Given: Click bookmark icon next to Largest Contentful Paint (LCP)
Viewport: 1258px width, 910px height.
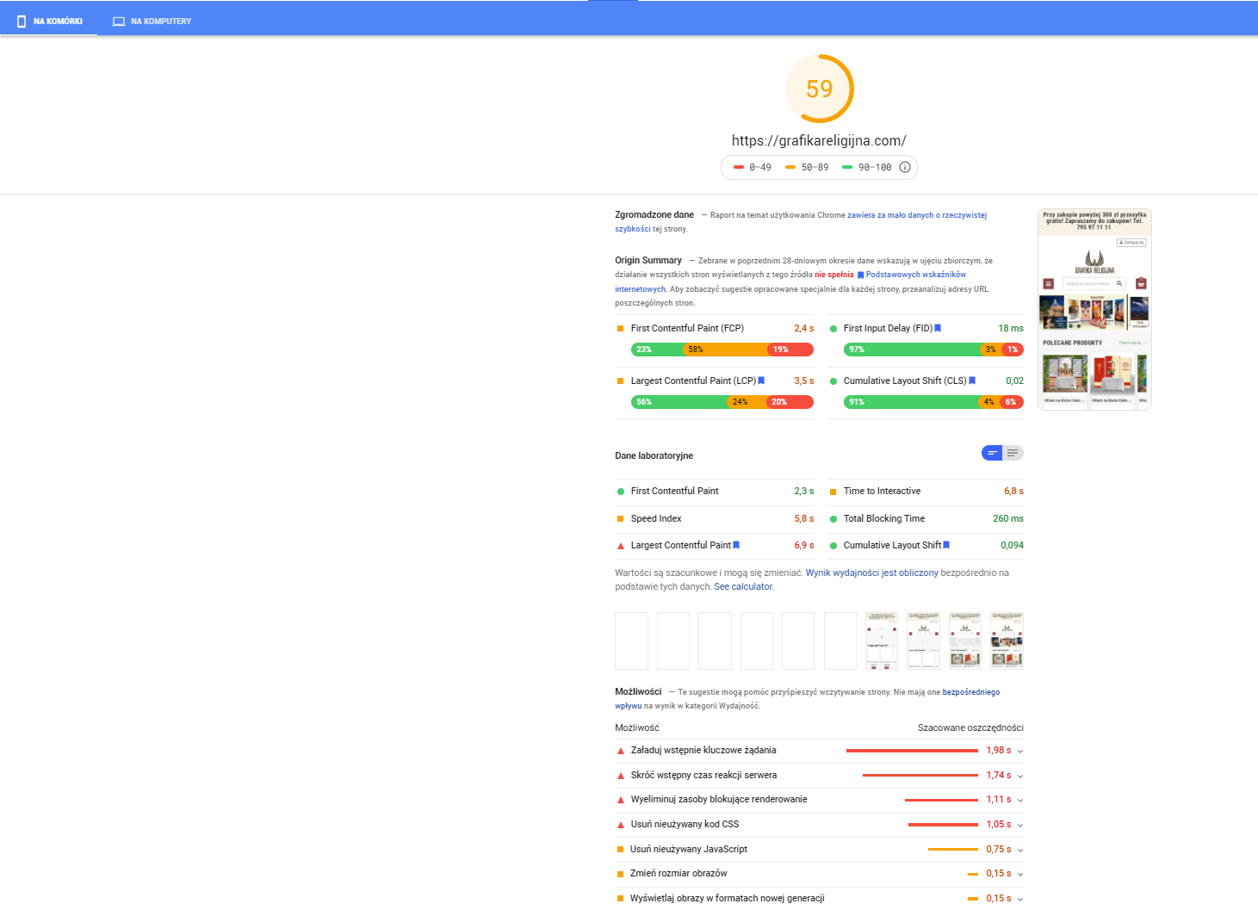Looking at the screenshot, I should [761, 381].
